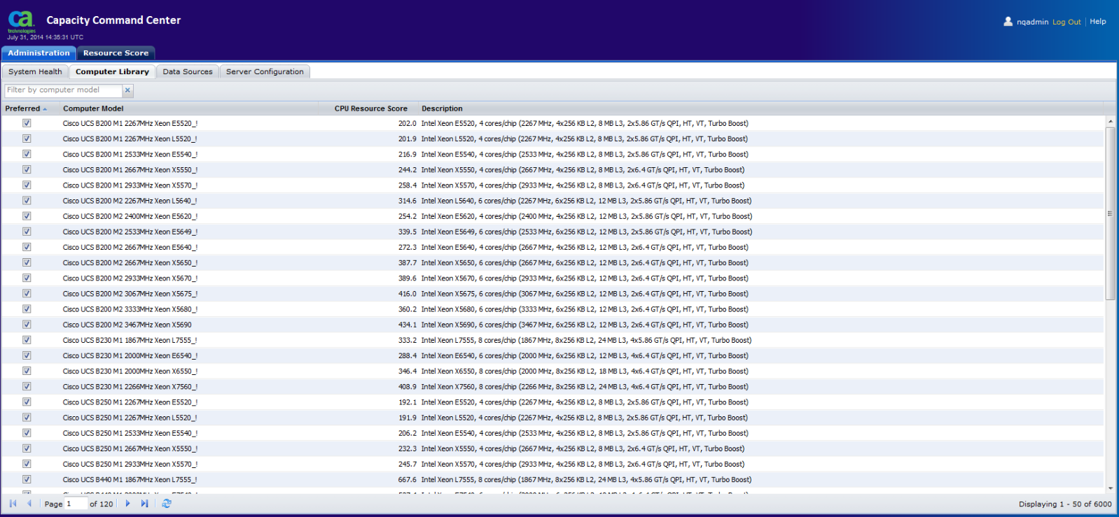Select row Cisco UCS B250 M1 2533MHz Xeon E5540
This screenshot has width=1119, height=517.
(552, 433)
